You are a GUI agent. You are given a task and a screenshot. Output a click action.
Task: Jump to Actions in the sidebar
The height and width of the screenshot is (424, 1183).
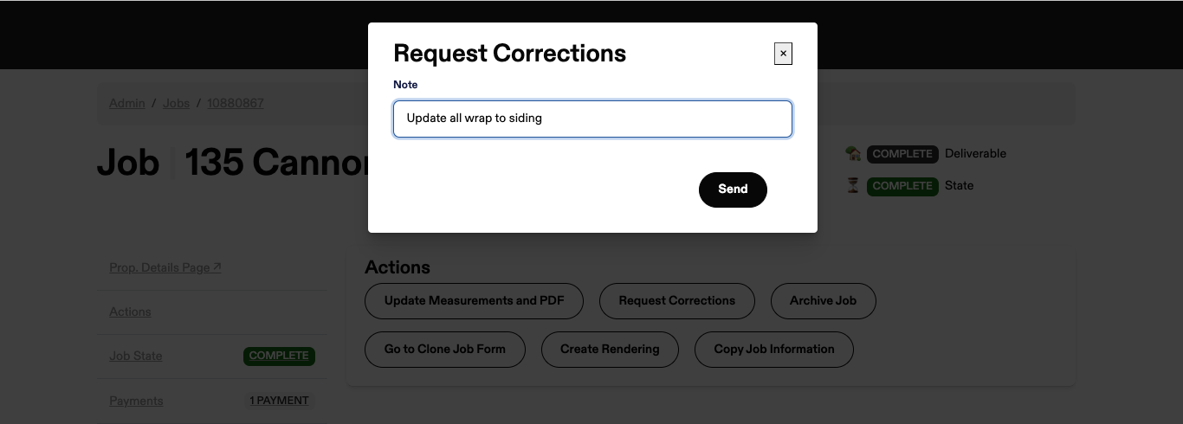coord(130,312)
